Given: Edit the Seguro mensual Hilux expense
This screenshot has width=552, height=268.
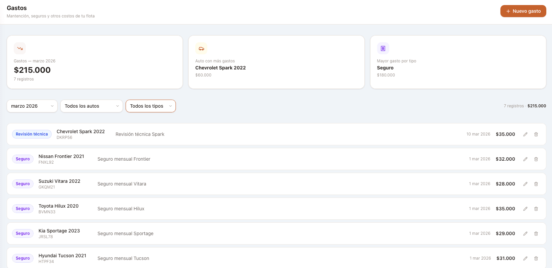Looking at the screenshot, I should (x=525, y=209).
